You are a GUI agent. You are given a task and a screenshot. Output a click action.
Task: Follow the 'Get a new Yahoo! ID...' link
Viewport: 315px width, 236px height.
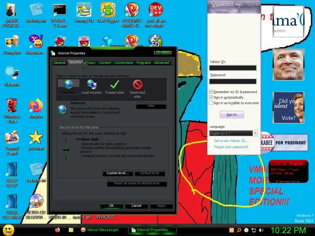click(231, 141)
